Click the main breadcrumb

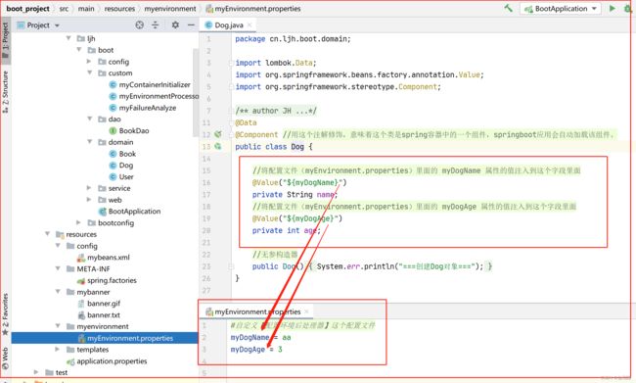(86, 9)
